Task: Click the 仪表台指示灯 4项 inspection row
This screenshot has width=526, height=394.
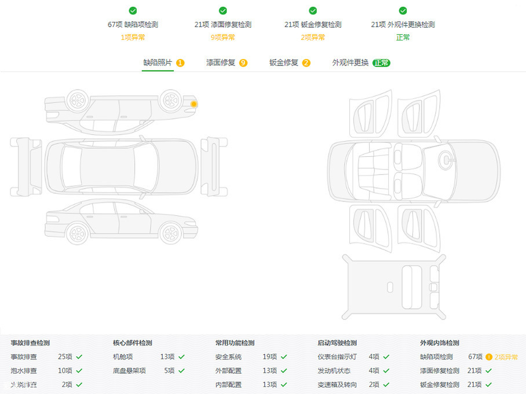Action: tap(353, 357)
